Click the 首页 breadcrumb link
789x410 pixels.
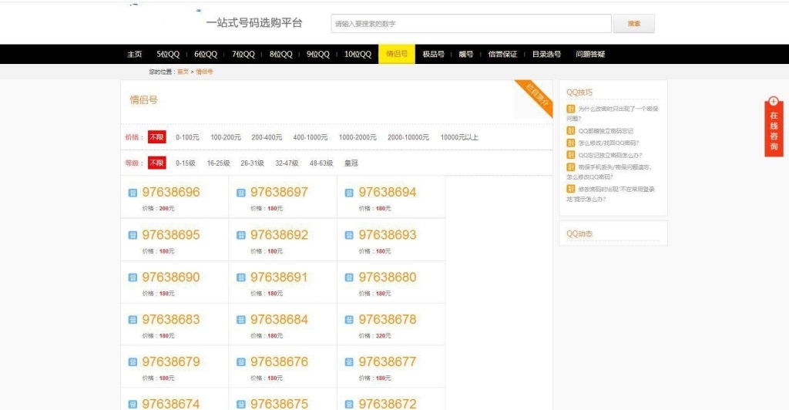[x=183, y=72]
